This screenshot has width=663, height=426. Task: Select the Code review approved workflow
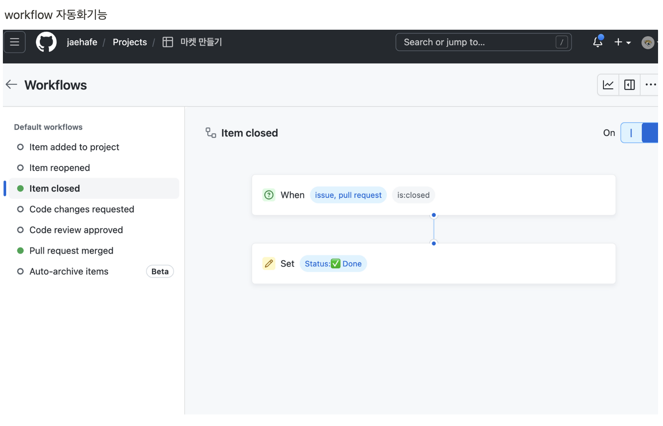76,230
